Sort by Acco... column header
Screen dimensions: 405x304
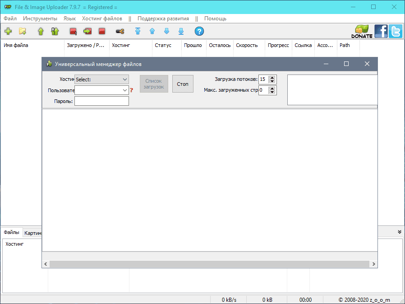(x=326, y=45)
